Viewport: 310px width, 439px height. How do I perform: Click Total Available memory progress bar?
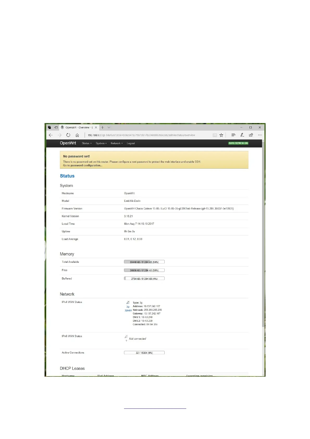pyautogui.click(x=144, y=262)
